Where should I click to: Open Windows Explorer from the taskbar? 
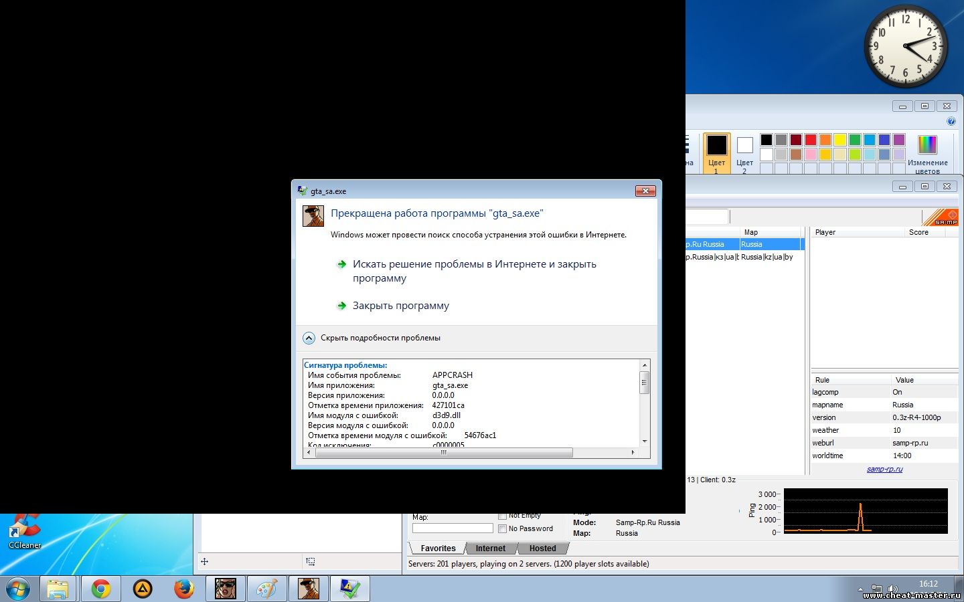point(58,589)
